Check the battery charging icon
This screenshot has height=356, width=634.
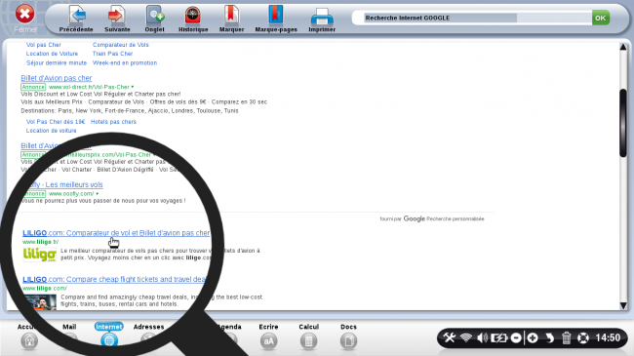tap(498, 337)
